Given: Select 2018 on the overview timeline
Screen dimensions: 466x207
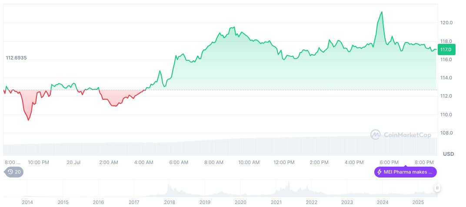Looking at the screenshot, I should tap(170, 202).
